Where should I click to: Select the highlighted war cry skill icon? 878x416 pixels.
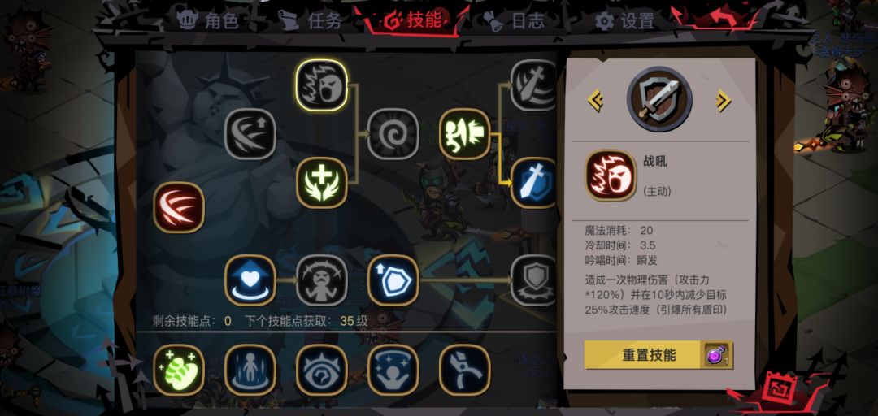[x=321, y=85]
